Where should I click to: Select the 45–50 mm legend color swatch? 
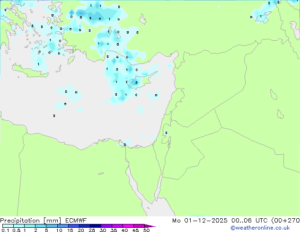click(139, 226)
